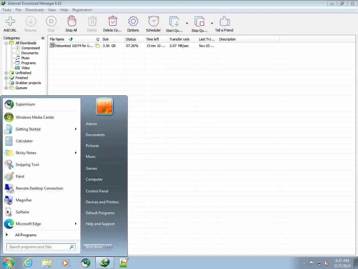Open Control Panel from Start menu
The image size is (358, 269).
coord(97,191)
